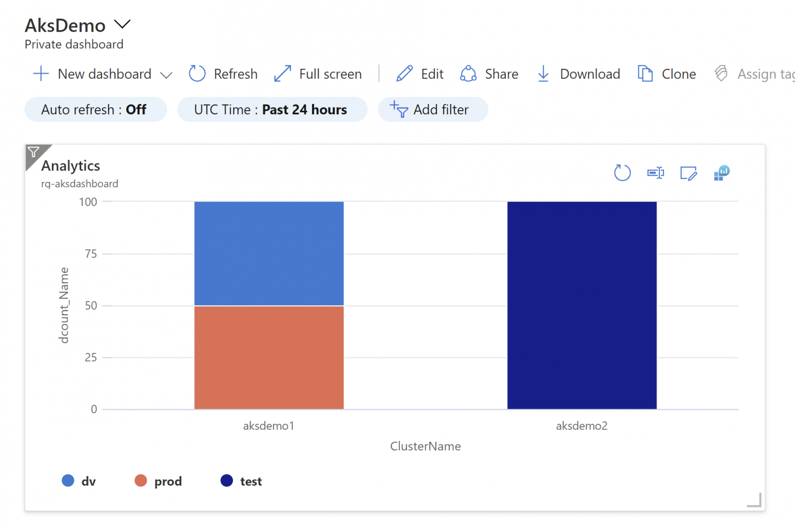Expand the AksDemo dashboard name dropdown

[x=122, y=24]
